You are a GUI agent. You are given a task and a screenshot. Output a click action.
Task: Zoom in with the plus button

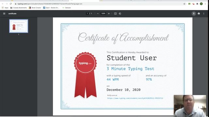coord(109,14)
